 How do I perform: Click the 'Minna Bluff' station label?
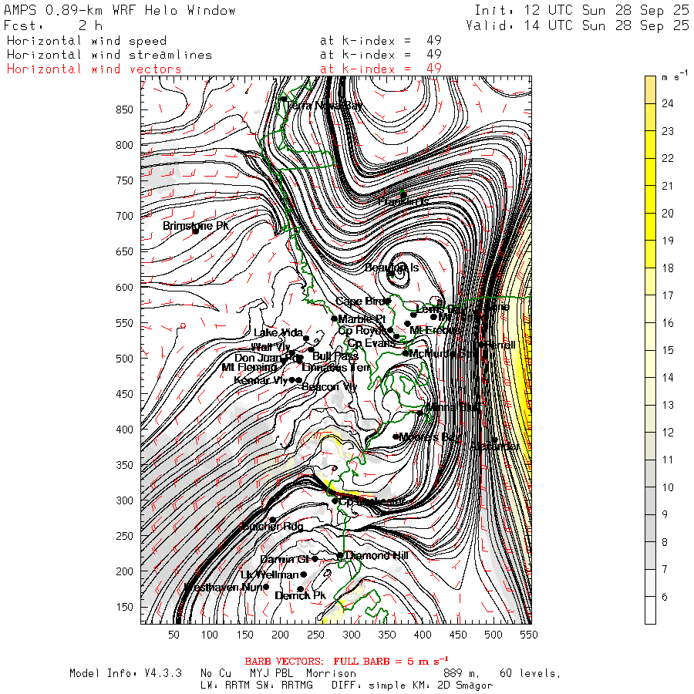453,406
